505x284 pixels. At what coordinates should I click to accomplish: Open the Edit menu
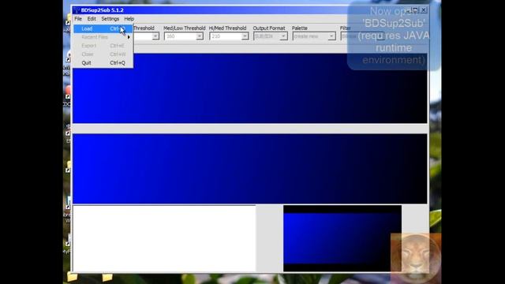pyautogui.click(x=92, y=19)
